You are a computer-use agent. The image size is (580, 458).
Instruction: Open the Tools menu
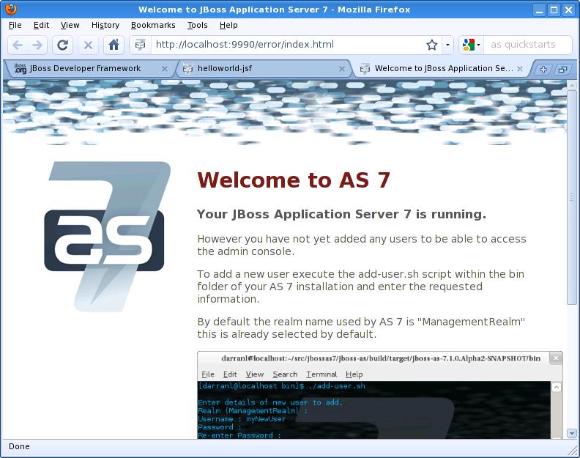point(197,25)
